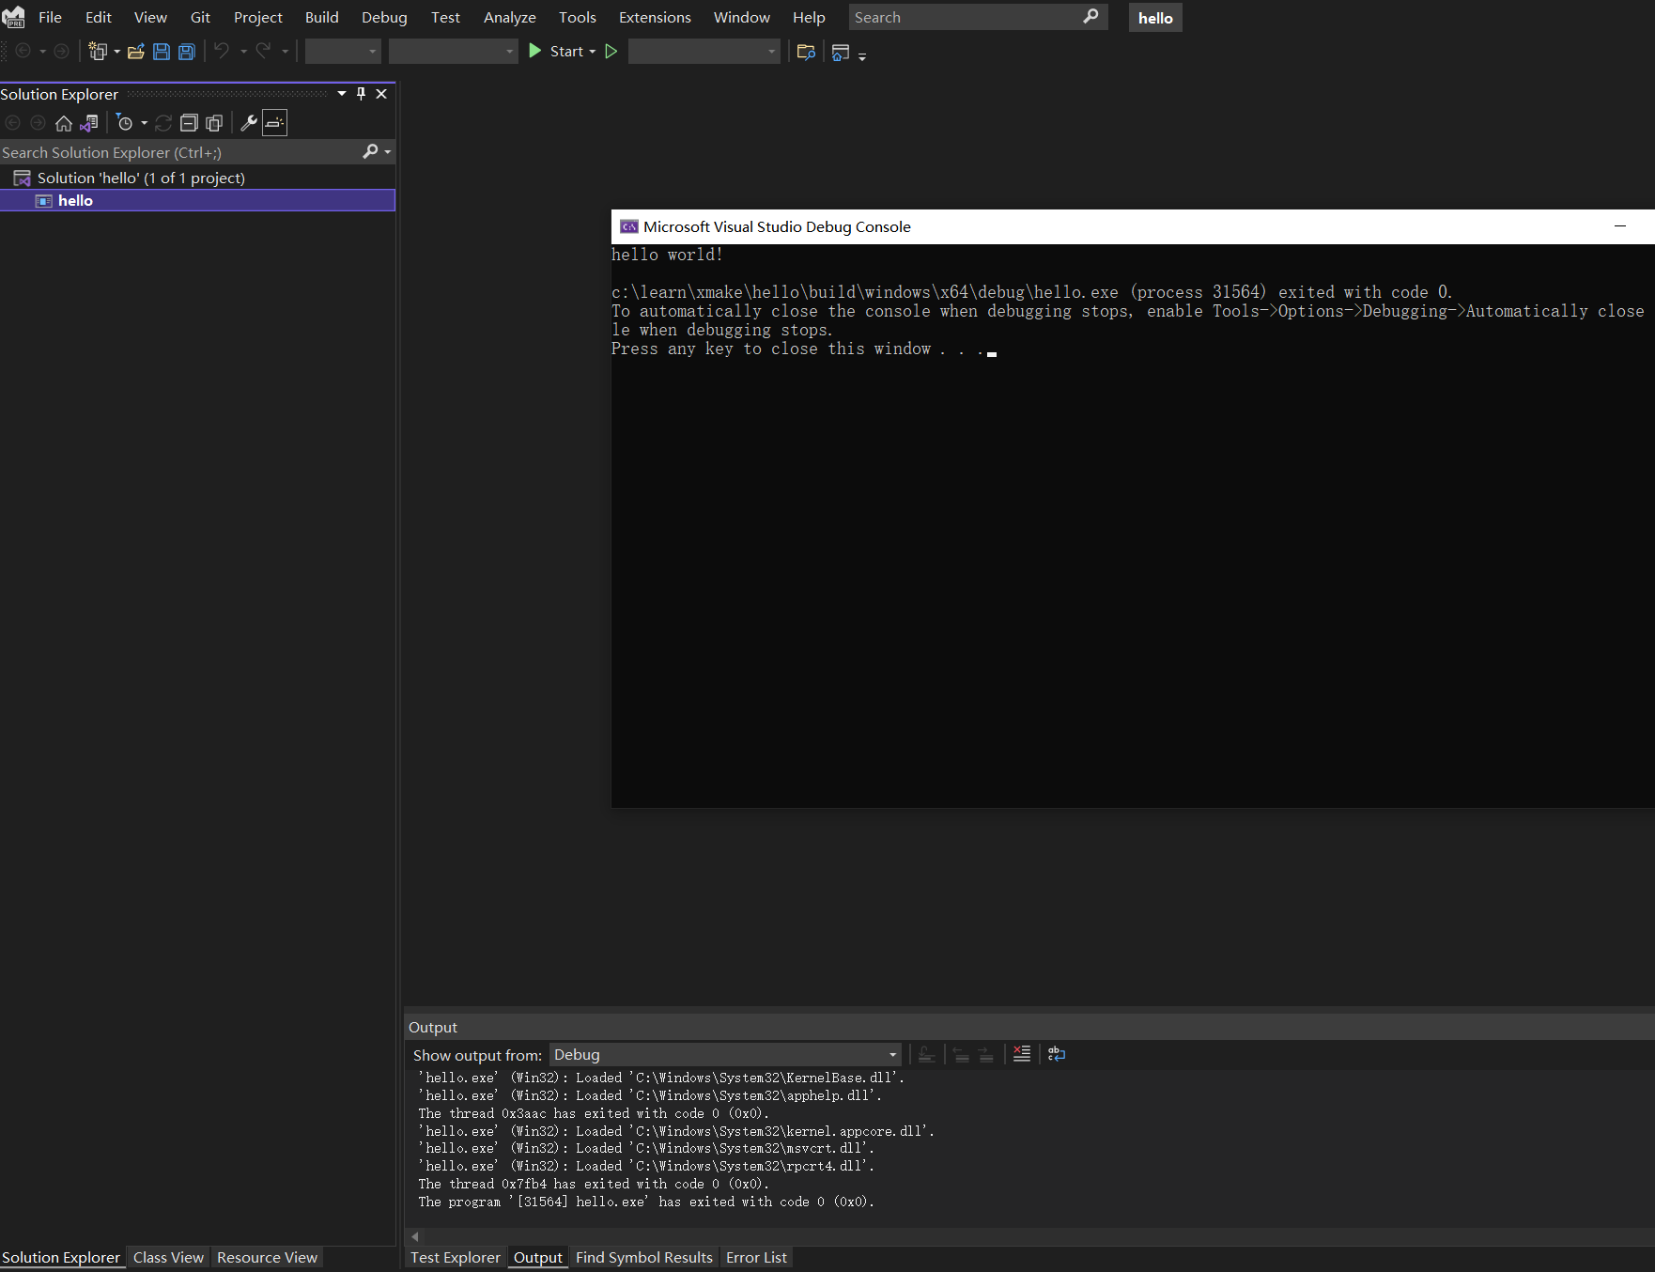
Task: Clear all text in the Output pane
Action: click(x=1022, y=1054)
